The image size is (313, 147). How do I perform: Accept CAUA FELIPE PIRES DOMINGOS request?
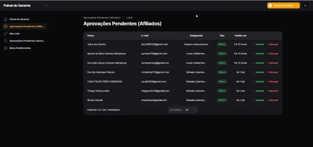258,81
